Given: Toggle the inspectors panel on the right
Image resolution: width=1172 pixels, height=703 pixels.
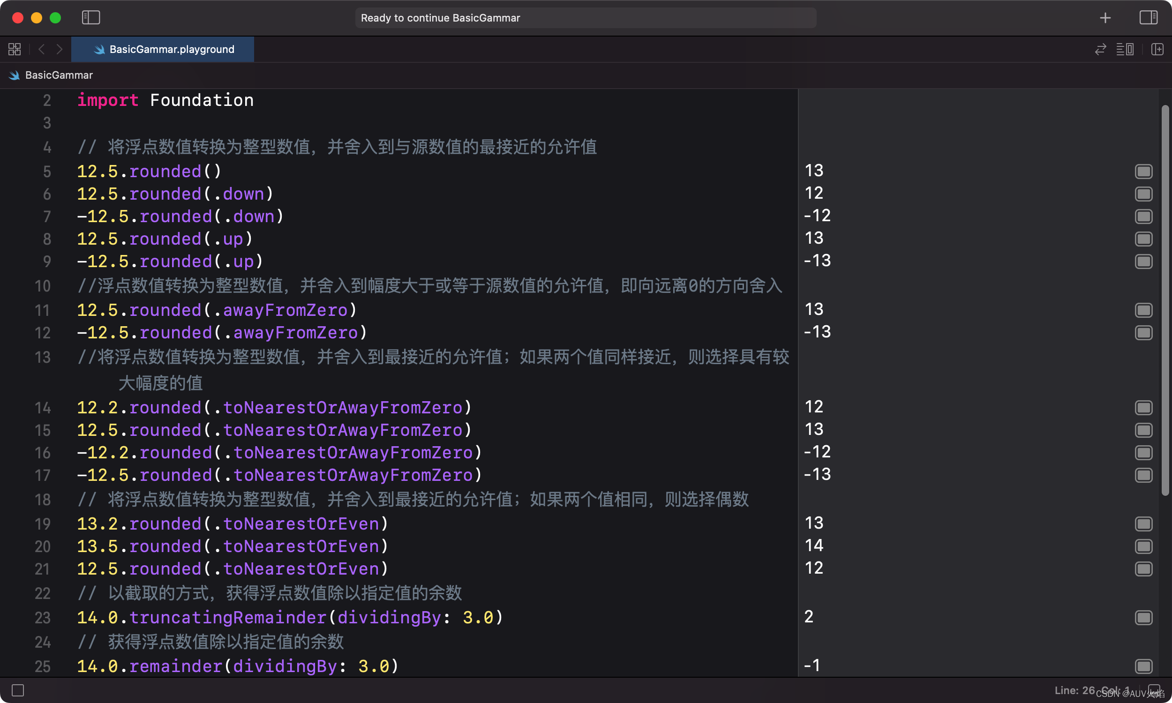Looking at the screenshot, I should 1148,17.
